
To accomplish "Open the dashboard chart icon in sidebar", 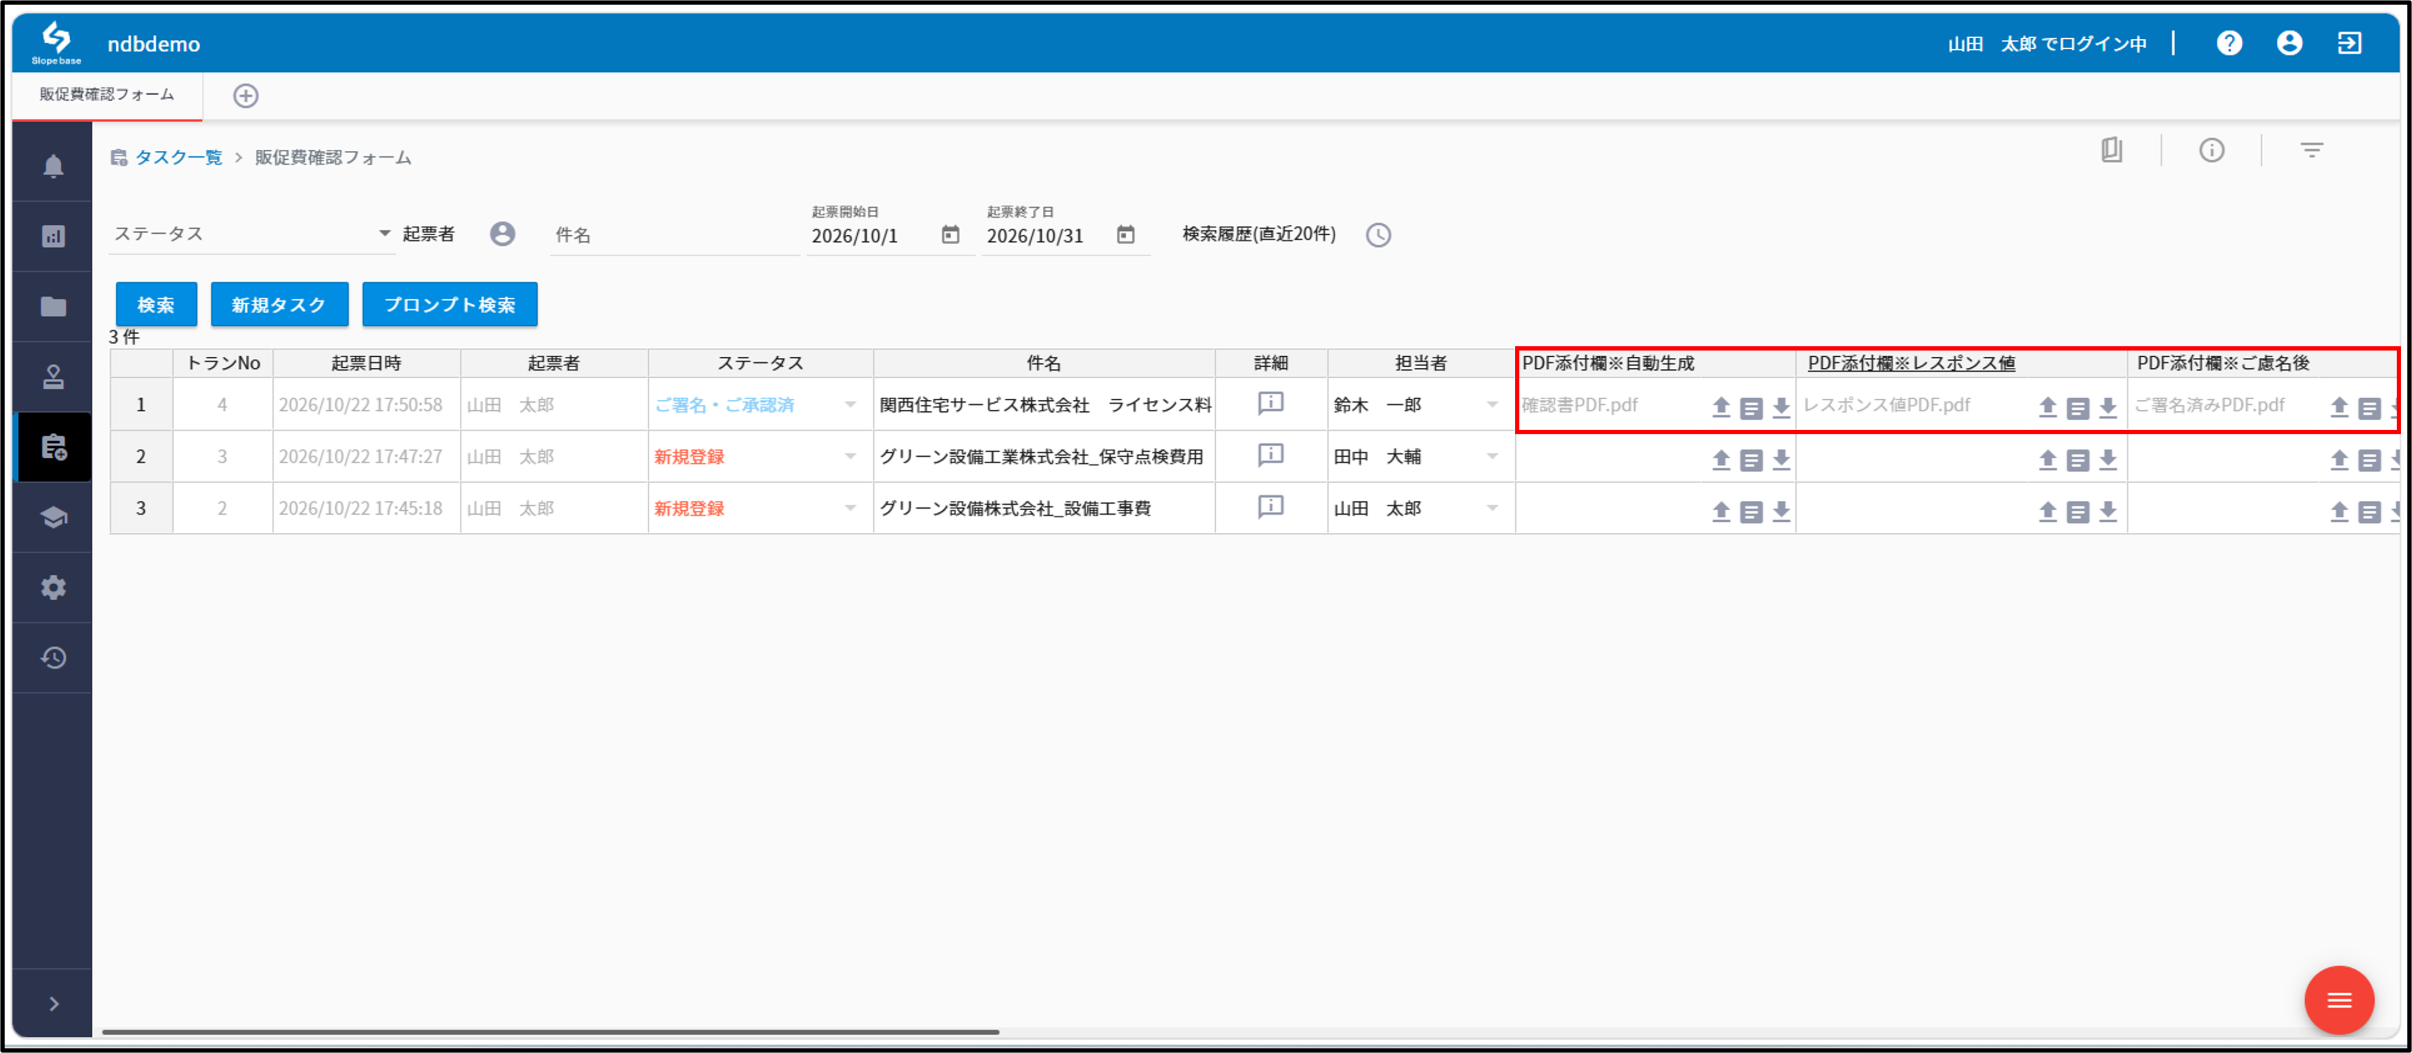I will point(53,236).
